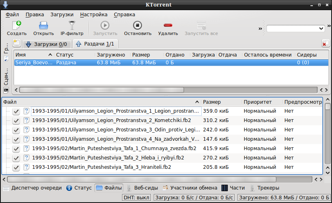The width and height of the screenshot is (332, 203).
Task: Click the Загружено 63.8 МиБ status entry in status bar
Action: pyautogui.click(x=284, y=198)
